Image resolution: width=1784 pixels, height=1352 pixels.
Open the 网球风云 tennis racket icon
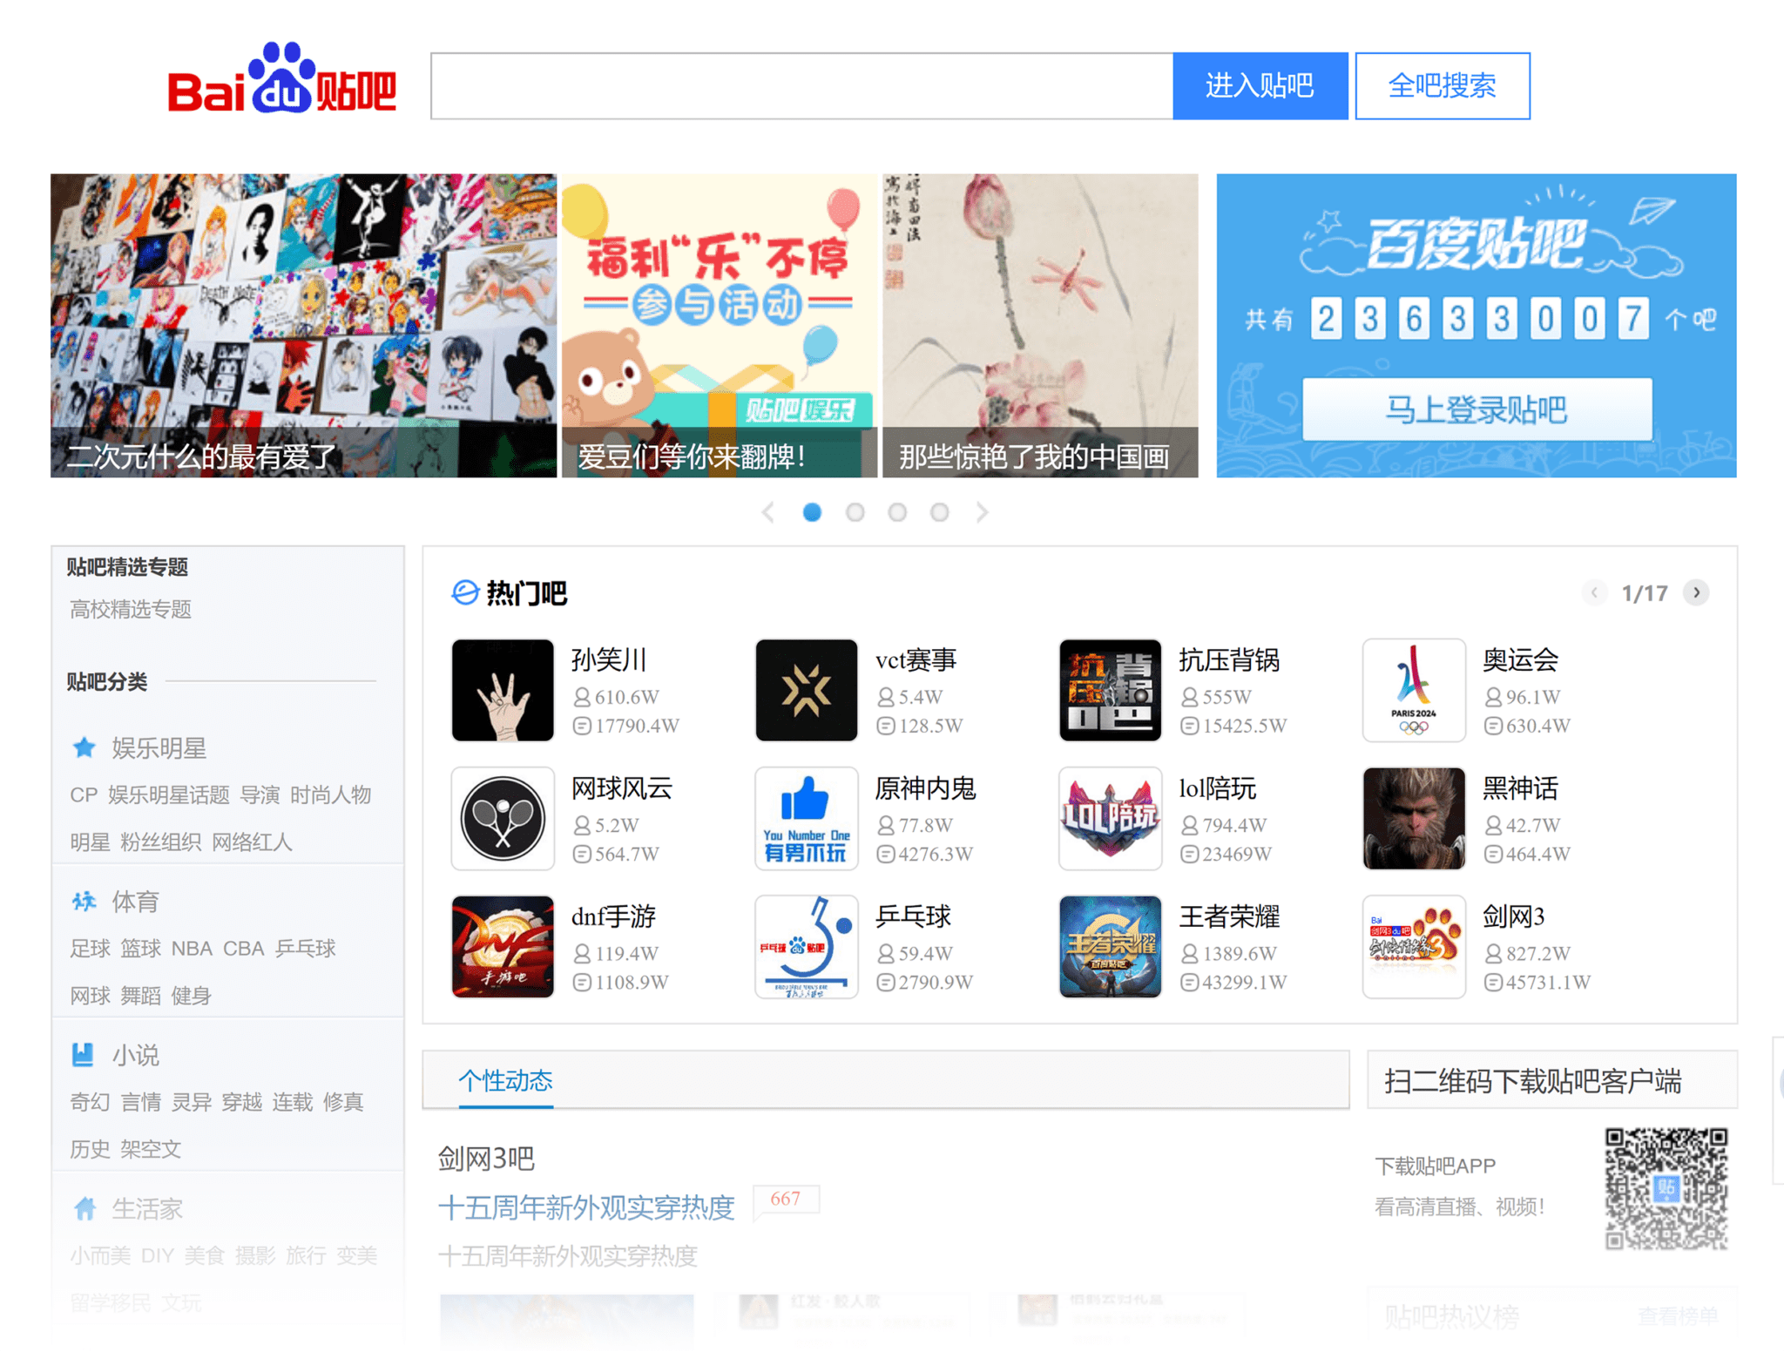click(503, 818)
